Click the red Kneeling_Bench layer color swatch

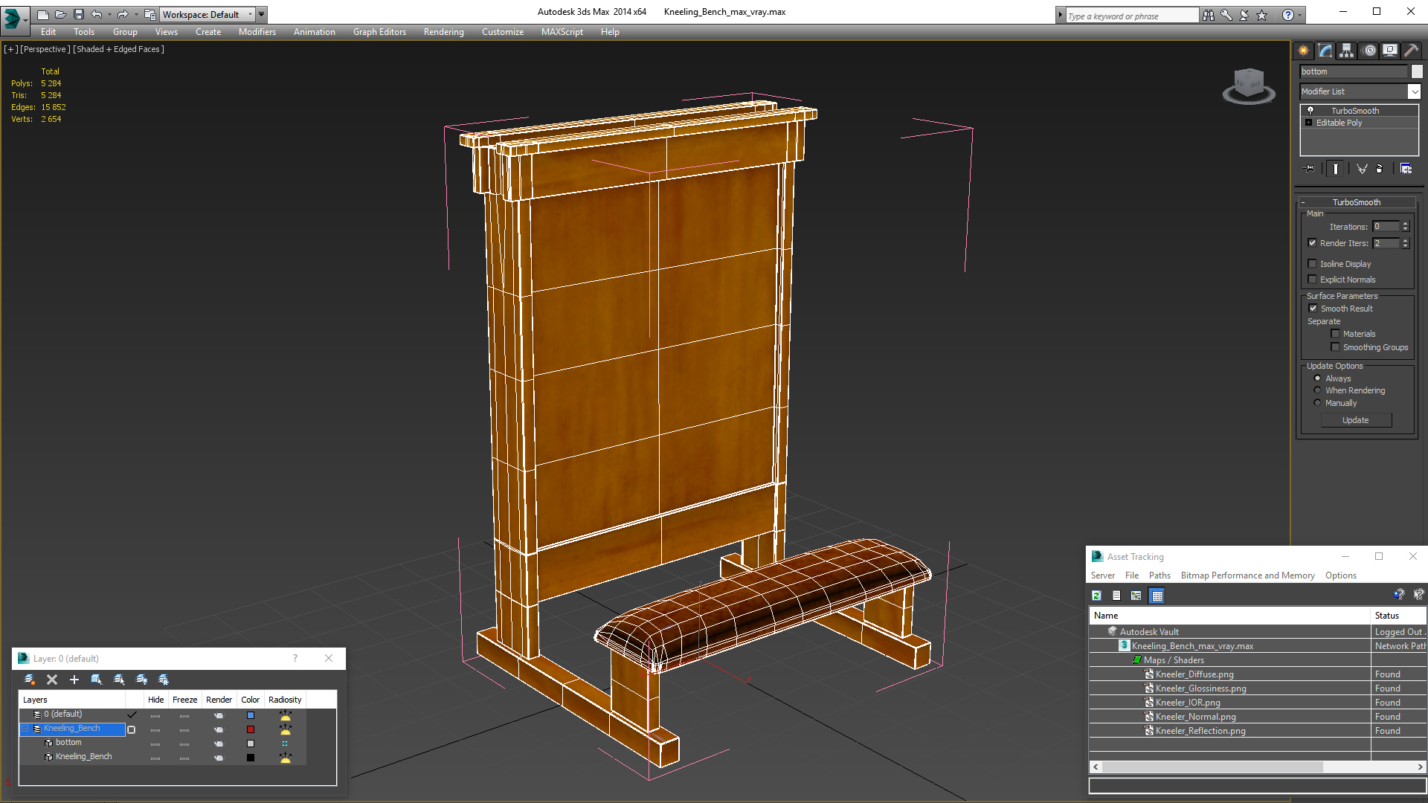click(251, 729)
